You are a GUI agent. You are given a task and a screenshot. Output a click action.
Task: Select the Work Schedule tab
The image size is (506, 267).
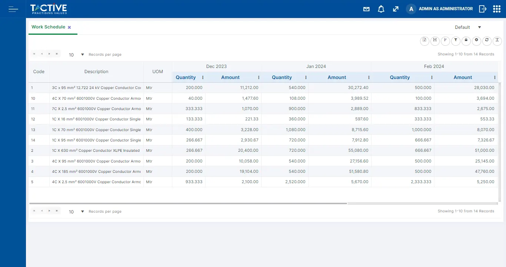click(48, 27)
